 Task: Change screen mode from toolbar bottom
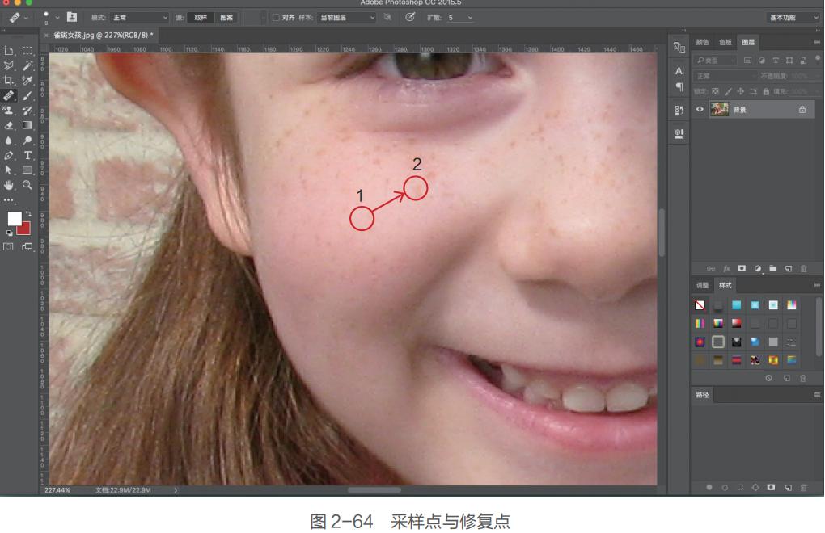click(x=27, y=247)
